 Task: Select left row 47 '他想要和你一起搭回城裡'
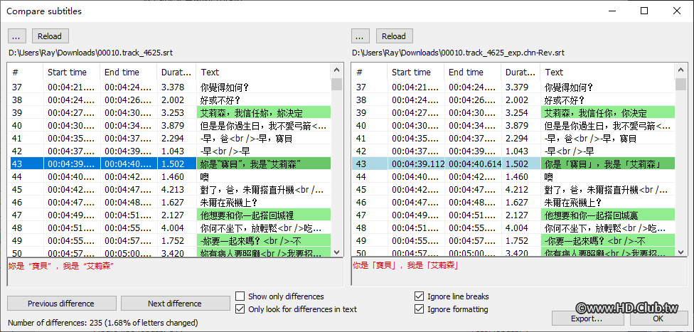pos(170,215)
